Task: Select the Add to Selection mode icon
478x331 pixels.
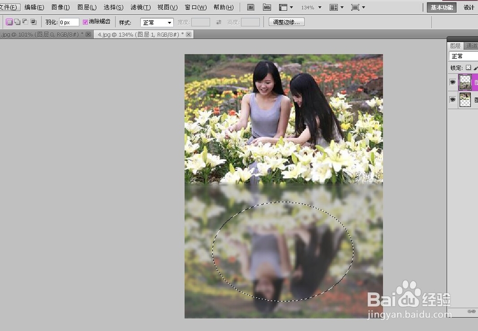Action: (17, 22)
